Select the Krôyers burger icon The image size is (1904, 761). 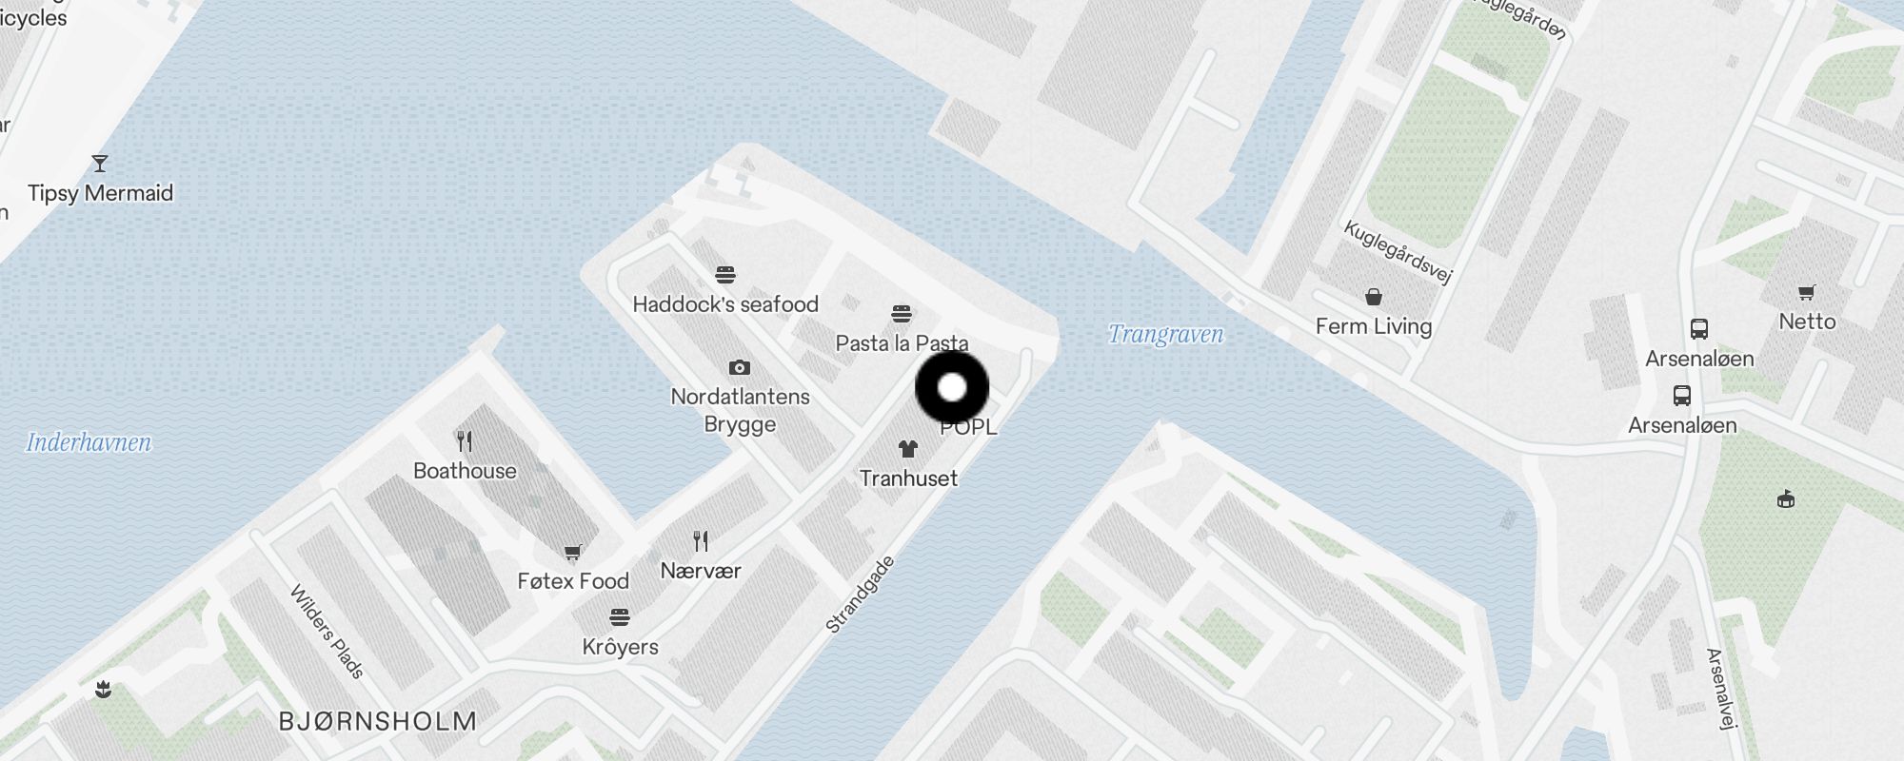click(620, 618)
